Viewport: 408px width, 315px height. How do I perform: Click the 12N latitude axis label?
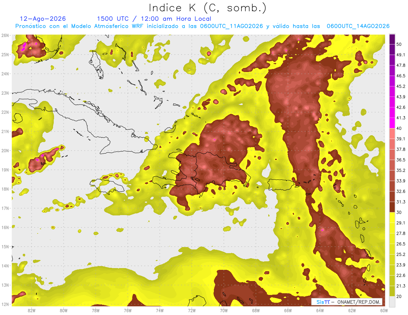pyautogui.click(x=5, y=304)
